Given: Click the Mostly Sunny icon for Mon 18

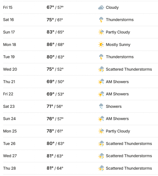Looking at the screenshot, I should (101, 45).
